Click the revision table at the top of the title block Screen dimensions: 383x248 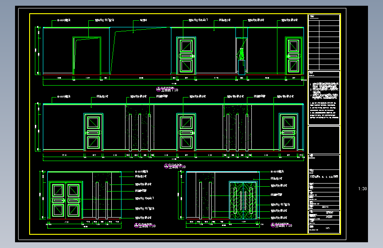point(324,42)
